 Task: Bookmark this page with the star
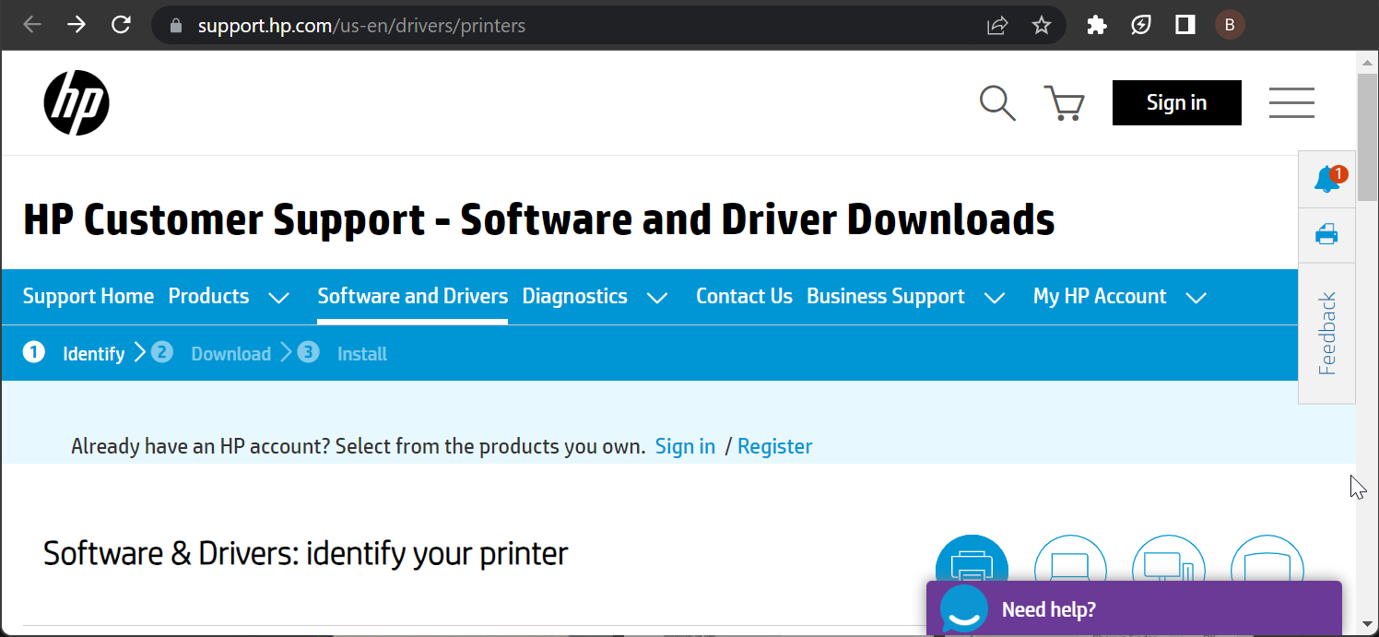[1042, 26]
